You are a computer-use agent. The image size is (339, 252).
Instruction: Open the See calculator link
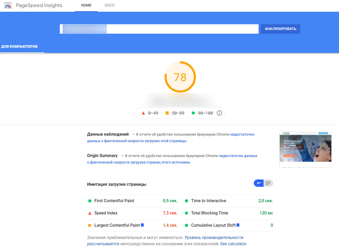(233, 244)
